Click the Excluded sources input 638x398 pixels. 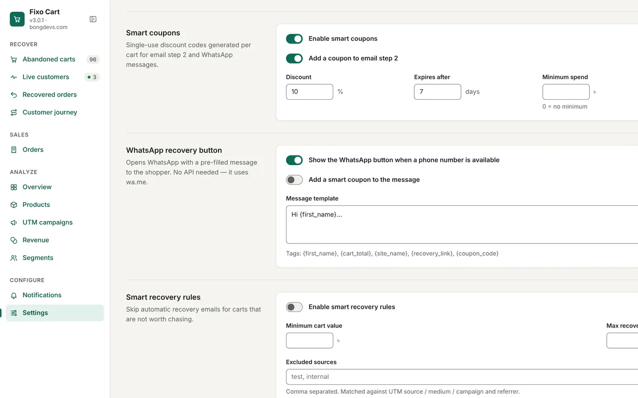point(462,377)
